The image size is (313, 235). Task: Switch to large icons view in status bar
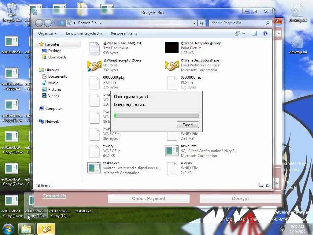[268, 185]
